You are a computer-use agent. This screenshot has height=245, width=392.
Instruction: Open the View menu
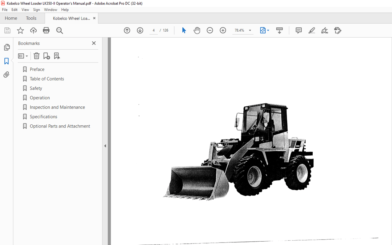click(x=25, y=9)
